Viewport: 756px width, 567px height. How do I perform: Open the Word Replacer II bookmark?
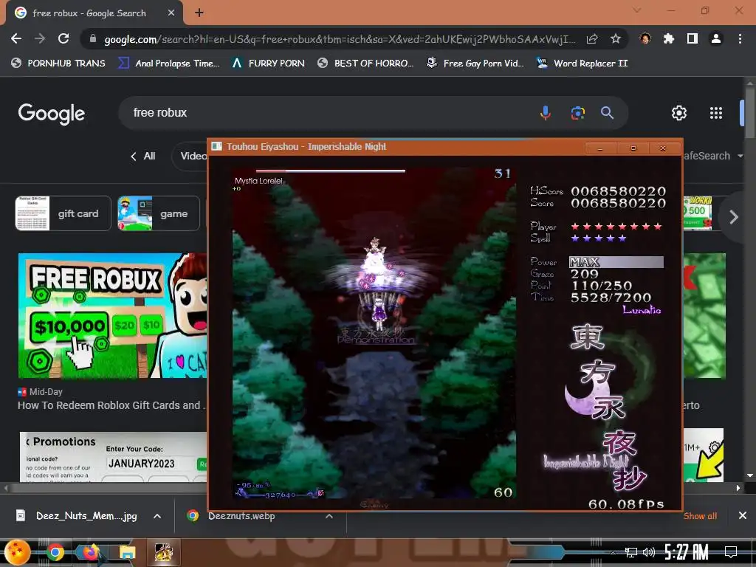click(x=582, y=63)
